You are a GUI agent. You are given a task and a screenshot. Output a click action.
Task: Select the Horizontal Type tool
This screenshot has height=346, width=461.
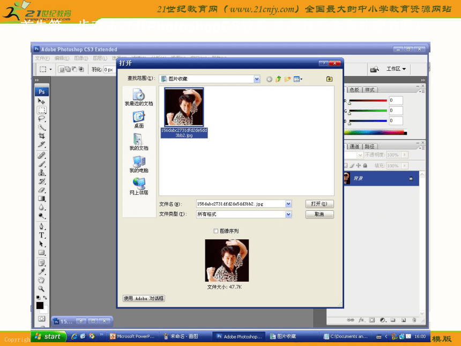pyautogui.click(x=41, y=235)
